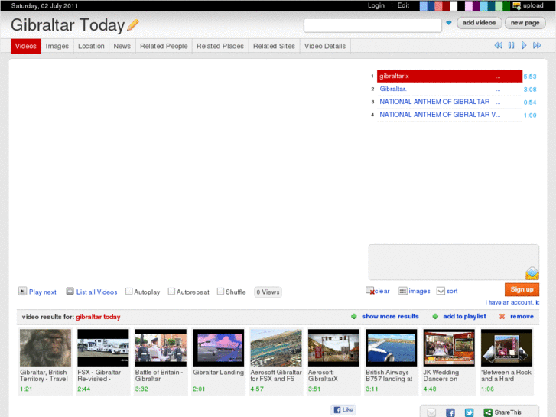Image resolution: width=556 pixels, height=417 pixels.
Task: Enable the Shuffle checkbox
Action: pyautogui.click(x=220, y=291)
